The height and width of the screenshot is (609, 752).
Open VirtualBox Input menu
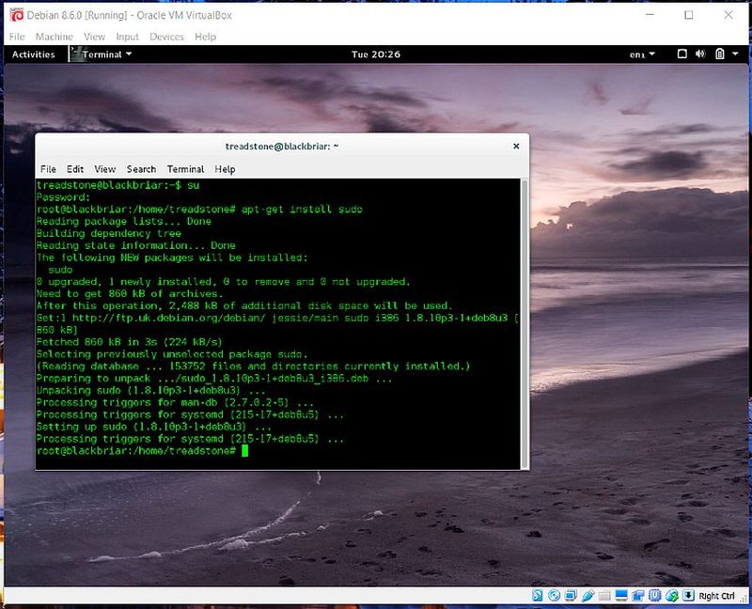pos(127,37)
